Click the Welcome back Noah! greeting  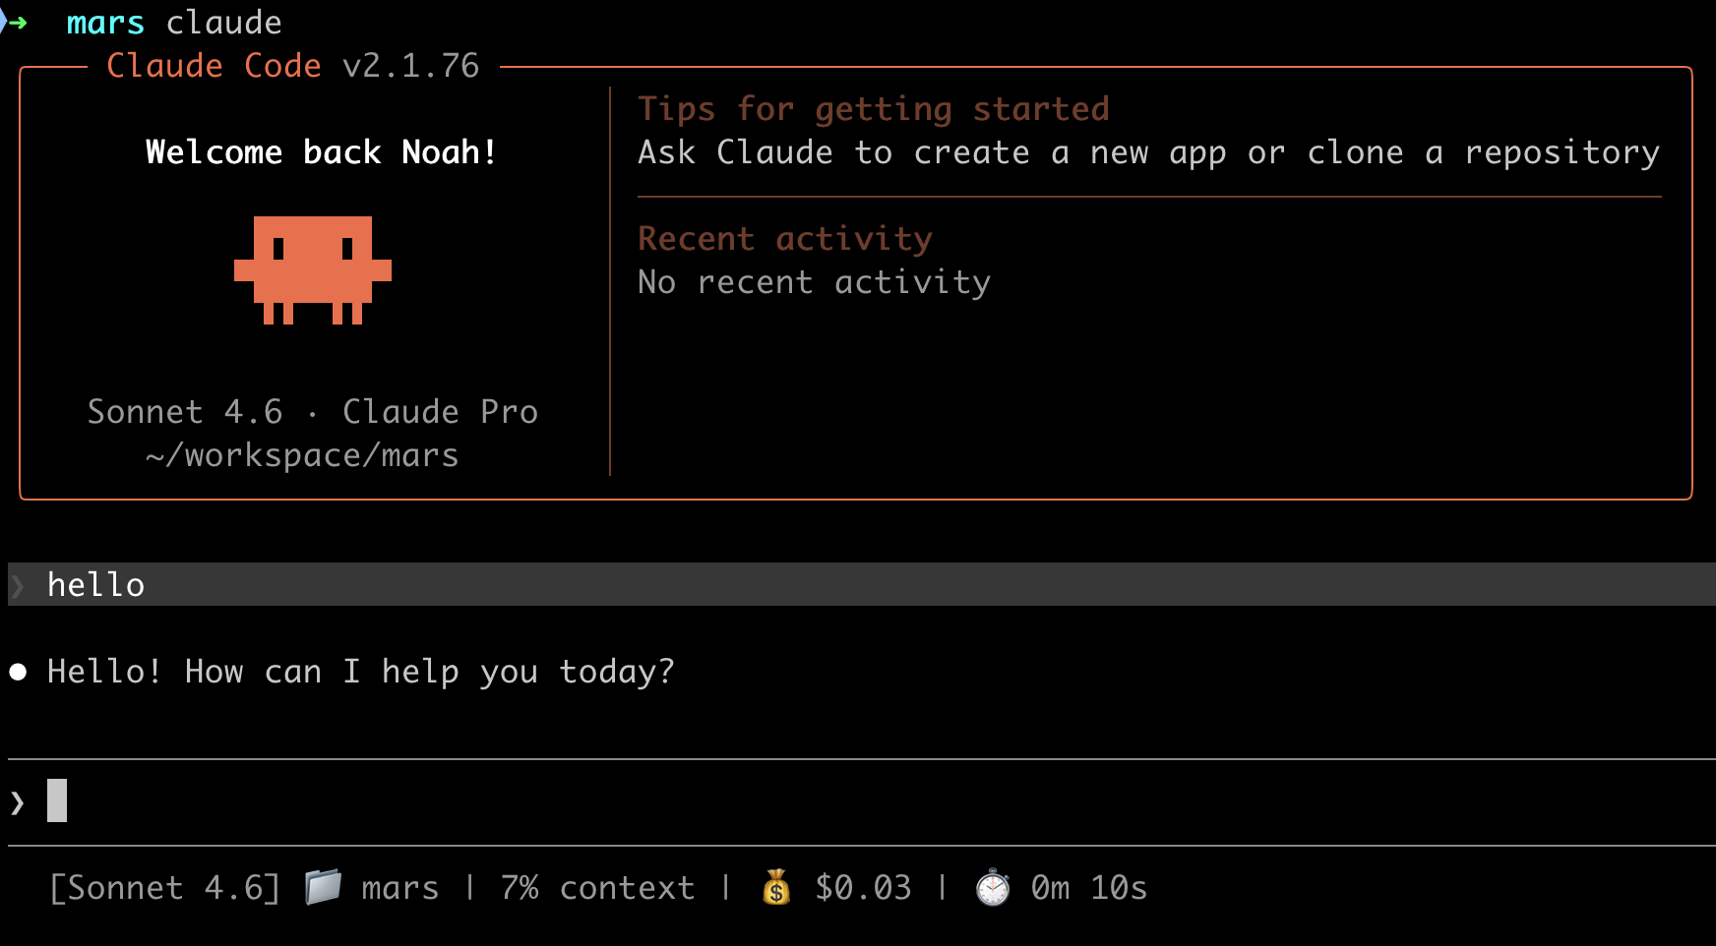[321, 152]
